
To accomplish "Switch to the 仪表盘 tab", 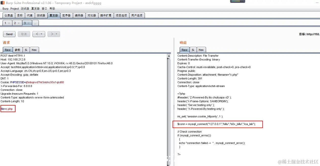I will pos(9,15).
